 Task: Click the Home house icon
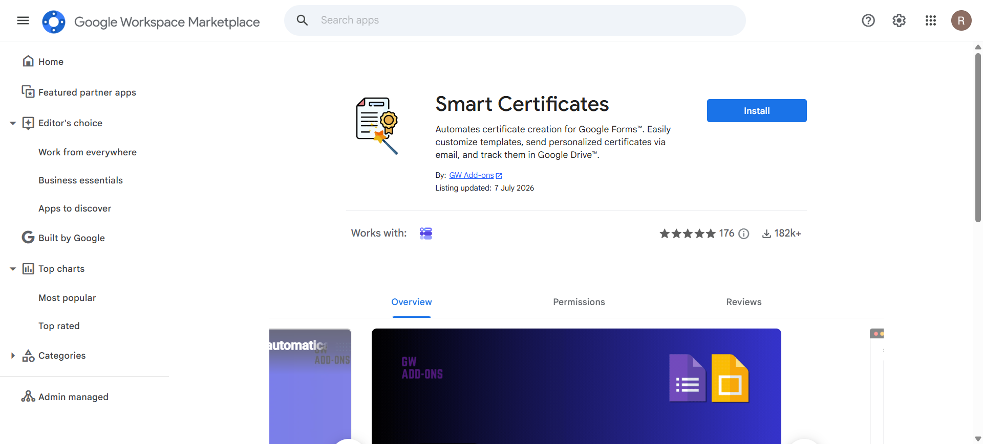(x=28, y=61)
